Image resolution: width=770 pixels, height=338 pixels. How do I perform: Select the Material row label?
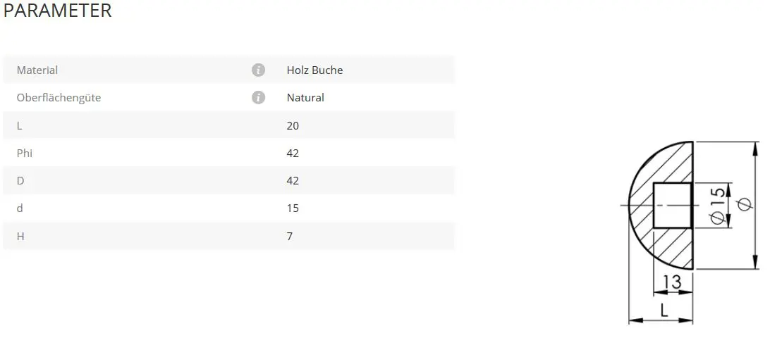pos(37,70)
